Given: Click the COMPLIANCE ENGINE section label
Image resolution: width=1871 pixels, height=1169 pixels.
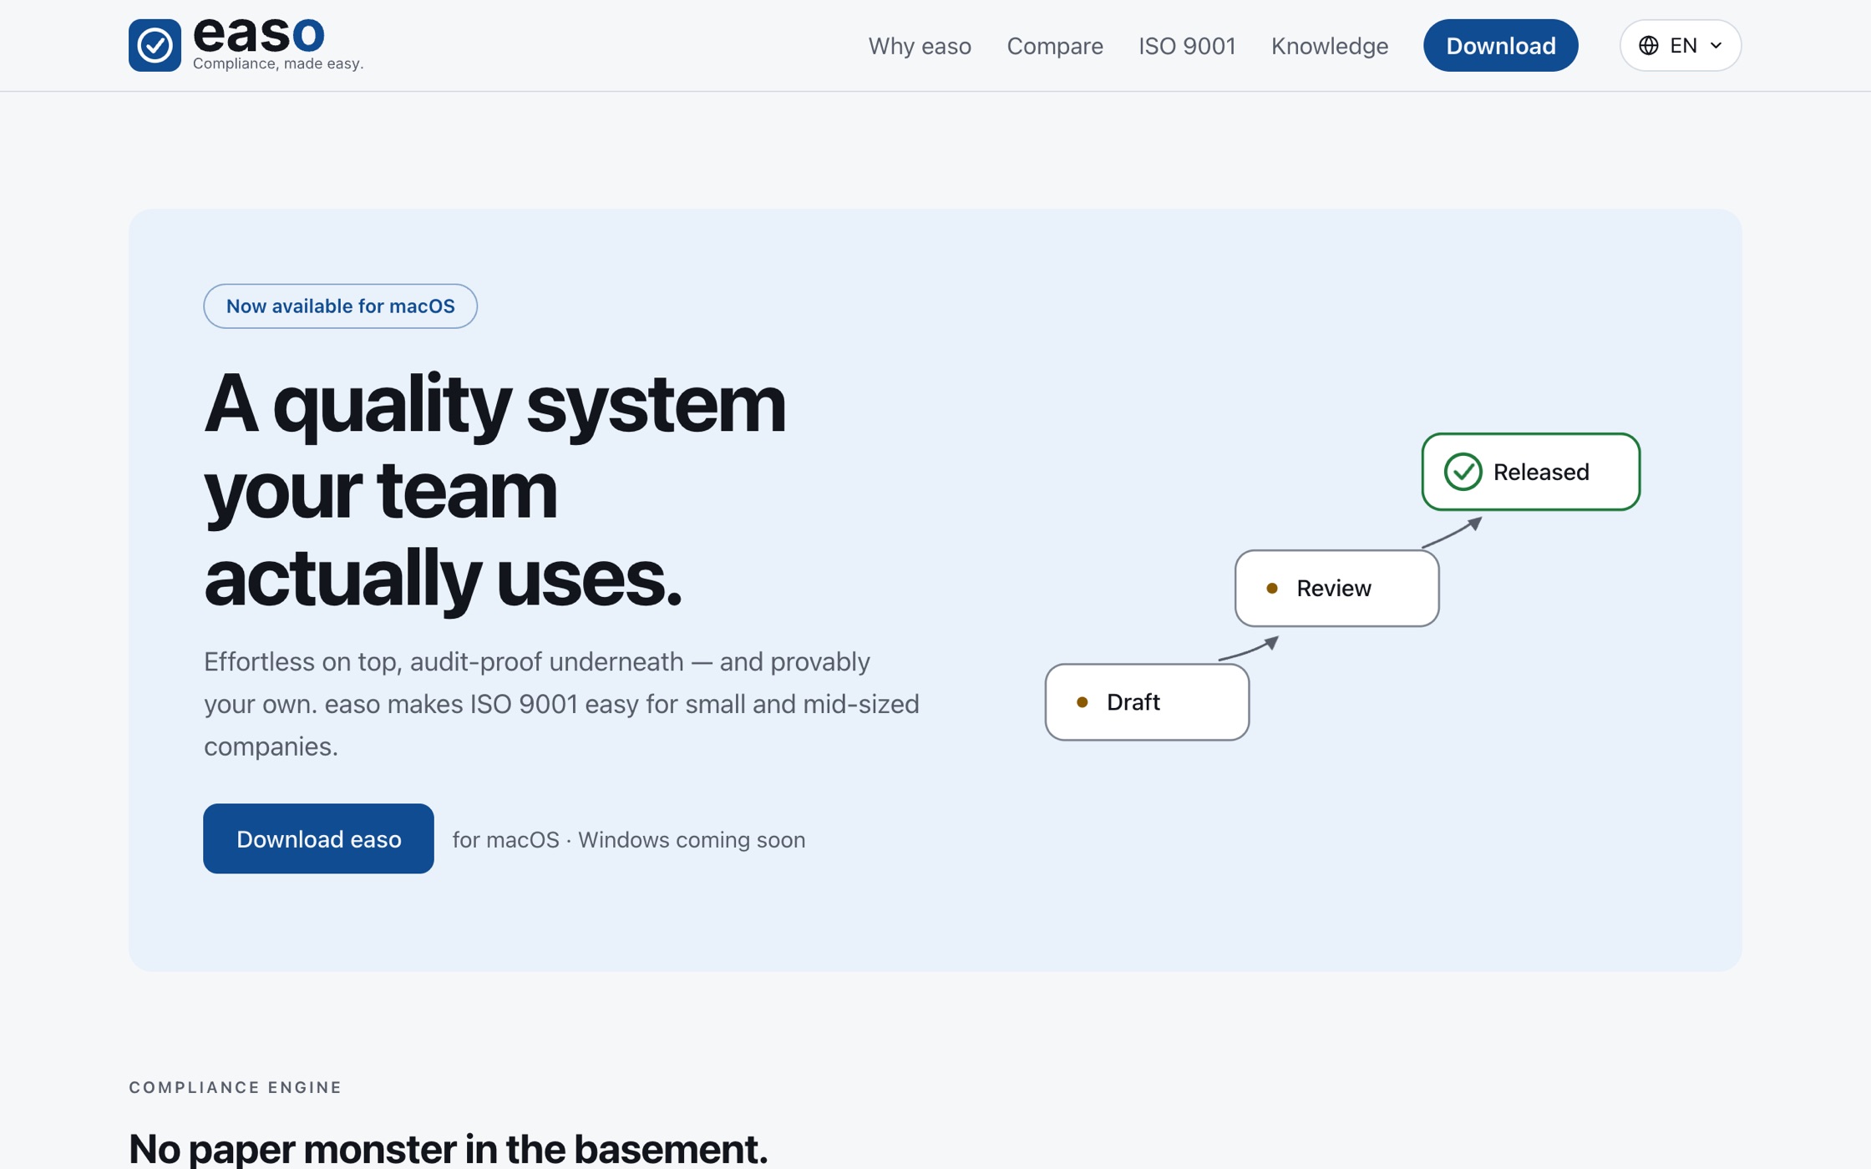Looking at the screenshot, I should (236, 1087).
